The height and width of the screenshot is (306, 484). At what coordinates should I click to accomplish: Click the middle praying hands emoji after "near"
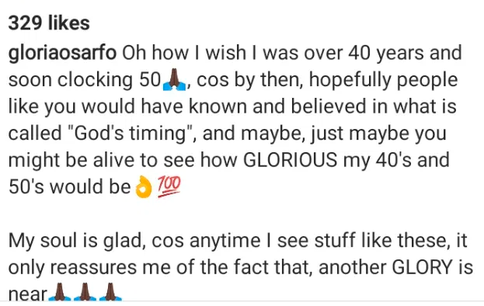85,292
